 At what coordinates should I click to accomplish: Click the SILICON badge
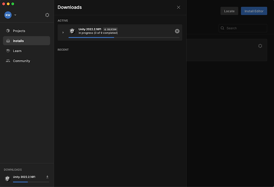point(110,29)
